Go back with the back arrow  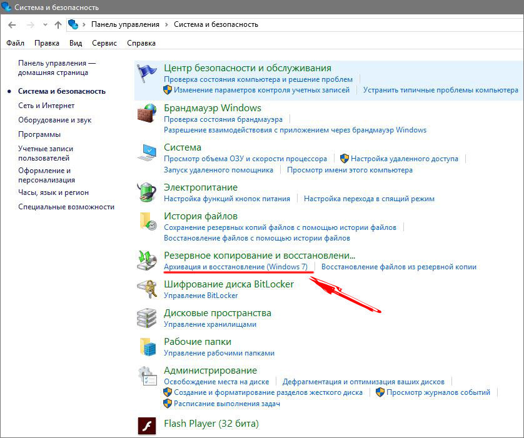[x=12, y=25]
